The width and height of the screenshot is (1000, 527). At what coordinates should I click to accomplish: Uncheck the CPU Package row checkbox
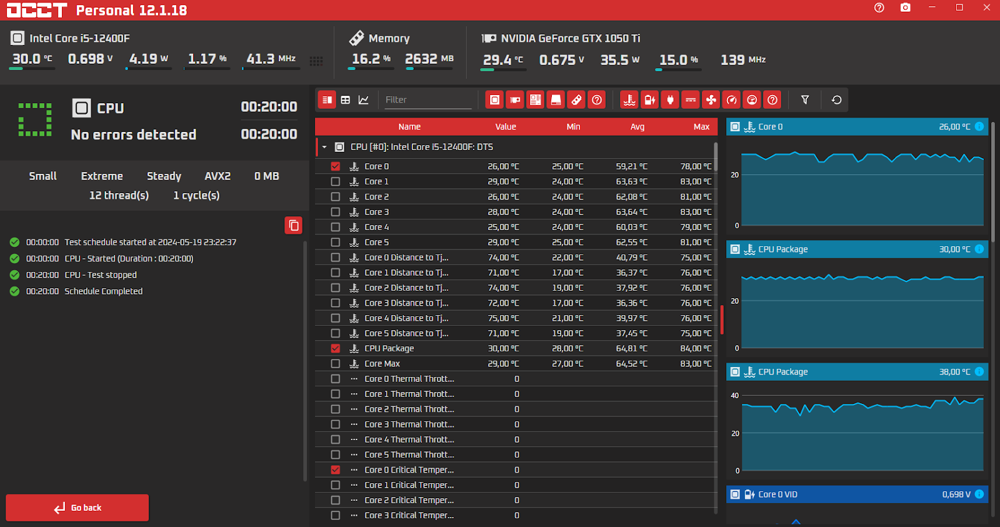tap(336, 348)
